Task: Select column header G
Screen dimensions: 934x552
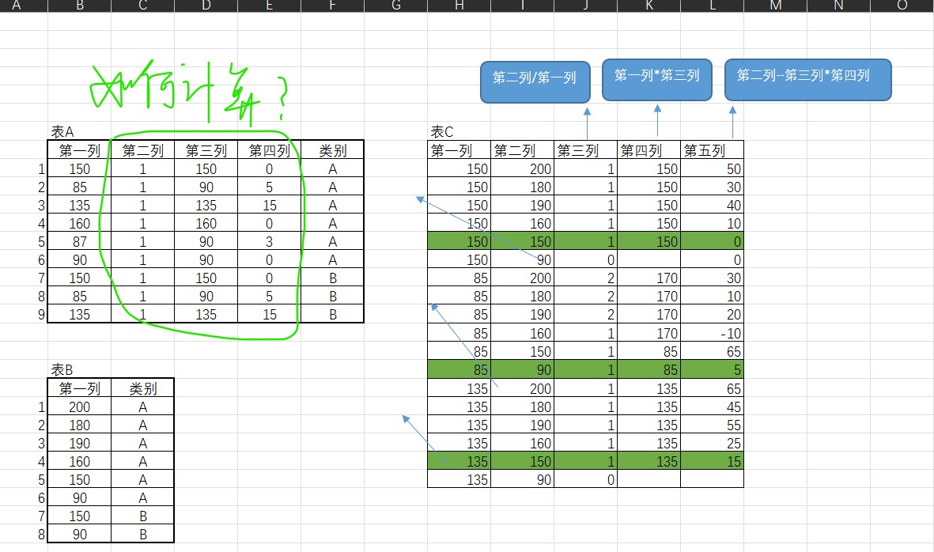Action: pos(396,6)
